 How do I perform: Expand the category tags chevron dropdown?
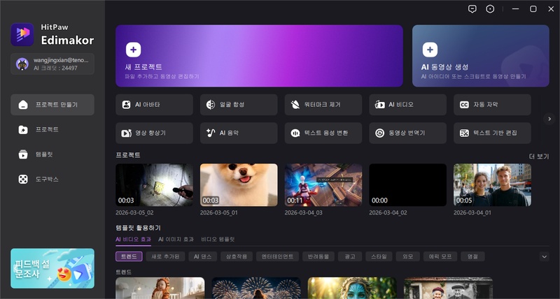pyautogui.click(x=545, y=256)
